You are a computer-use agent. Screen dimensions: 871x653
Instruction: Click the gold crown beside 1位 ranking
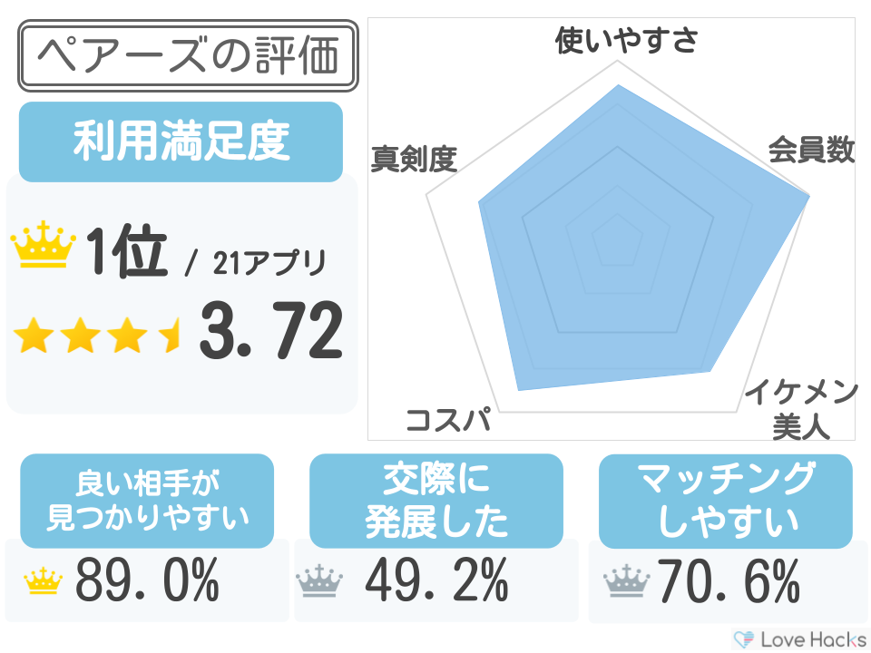[42, 247]
